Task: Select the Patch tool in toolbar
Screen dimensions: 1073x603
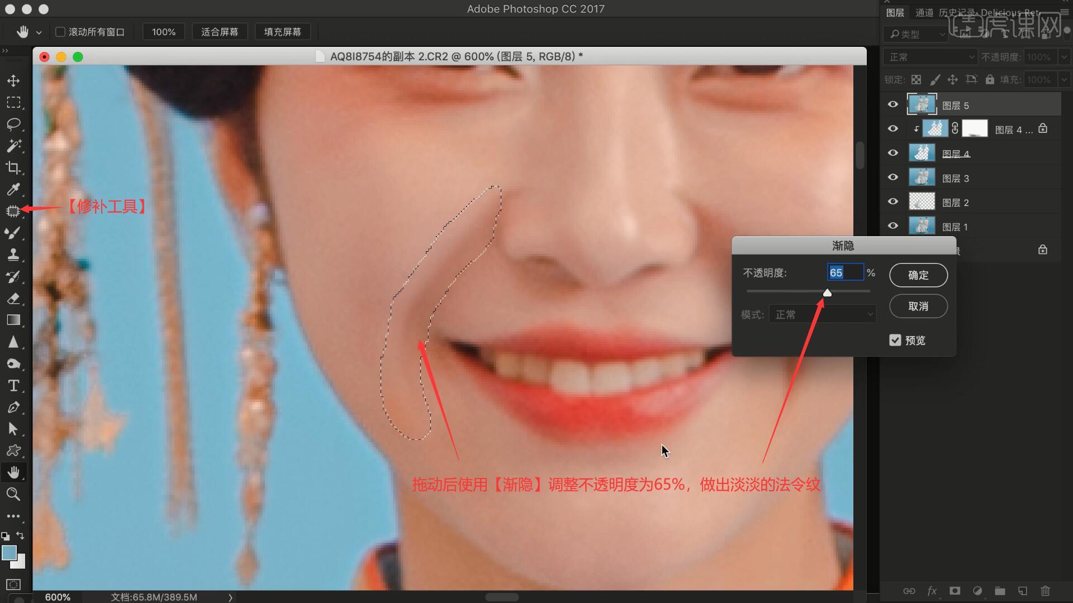Action: click(x=13, y=211)
